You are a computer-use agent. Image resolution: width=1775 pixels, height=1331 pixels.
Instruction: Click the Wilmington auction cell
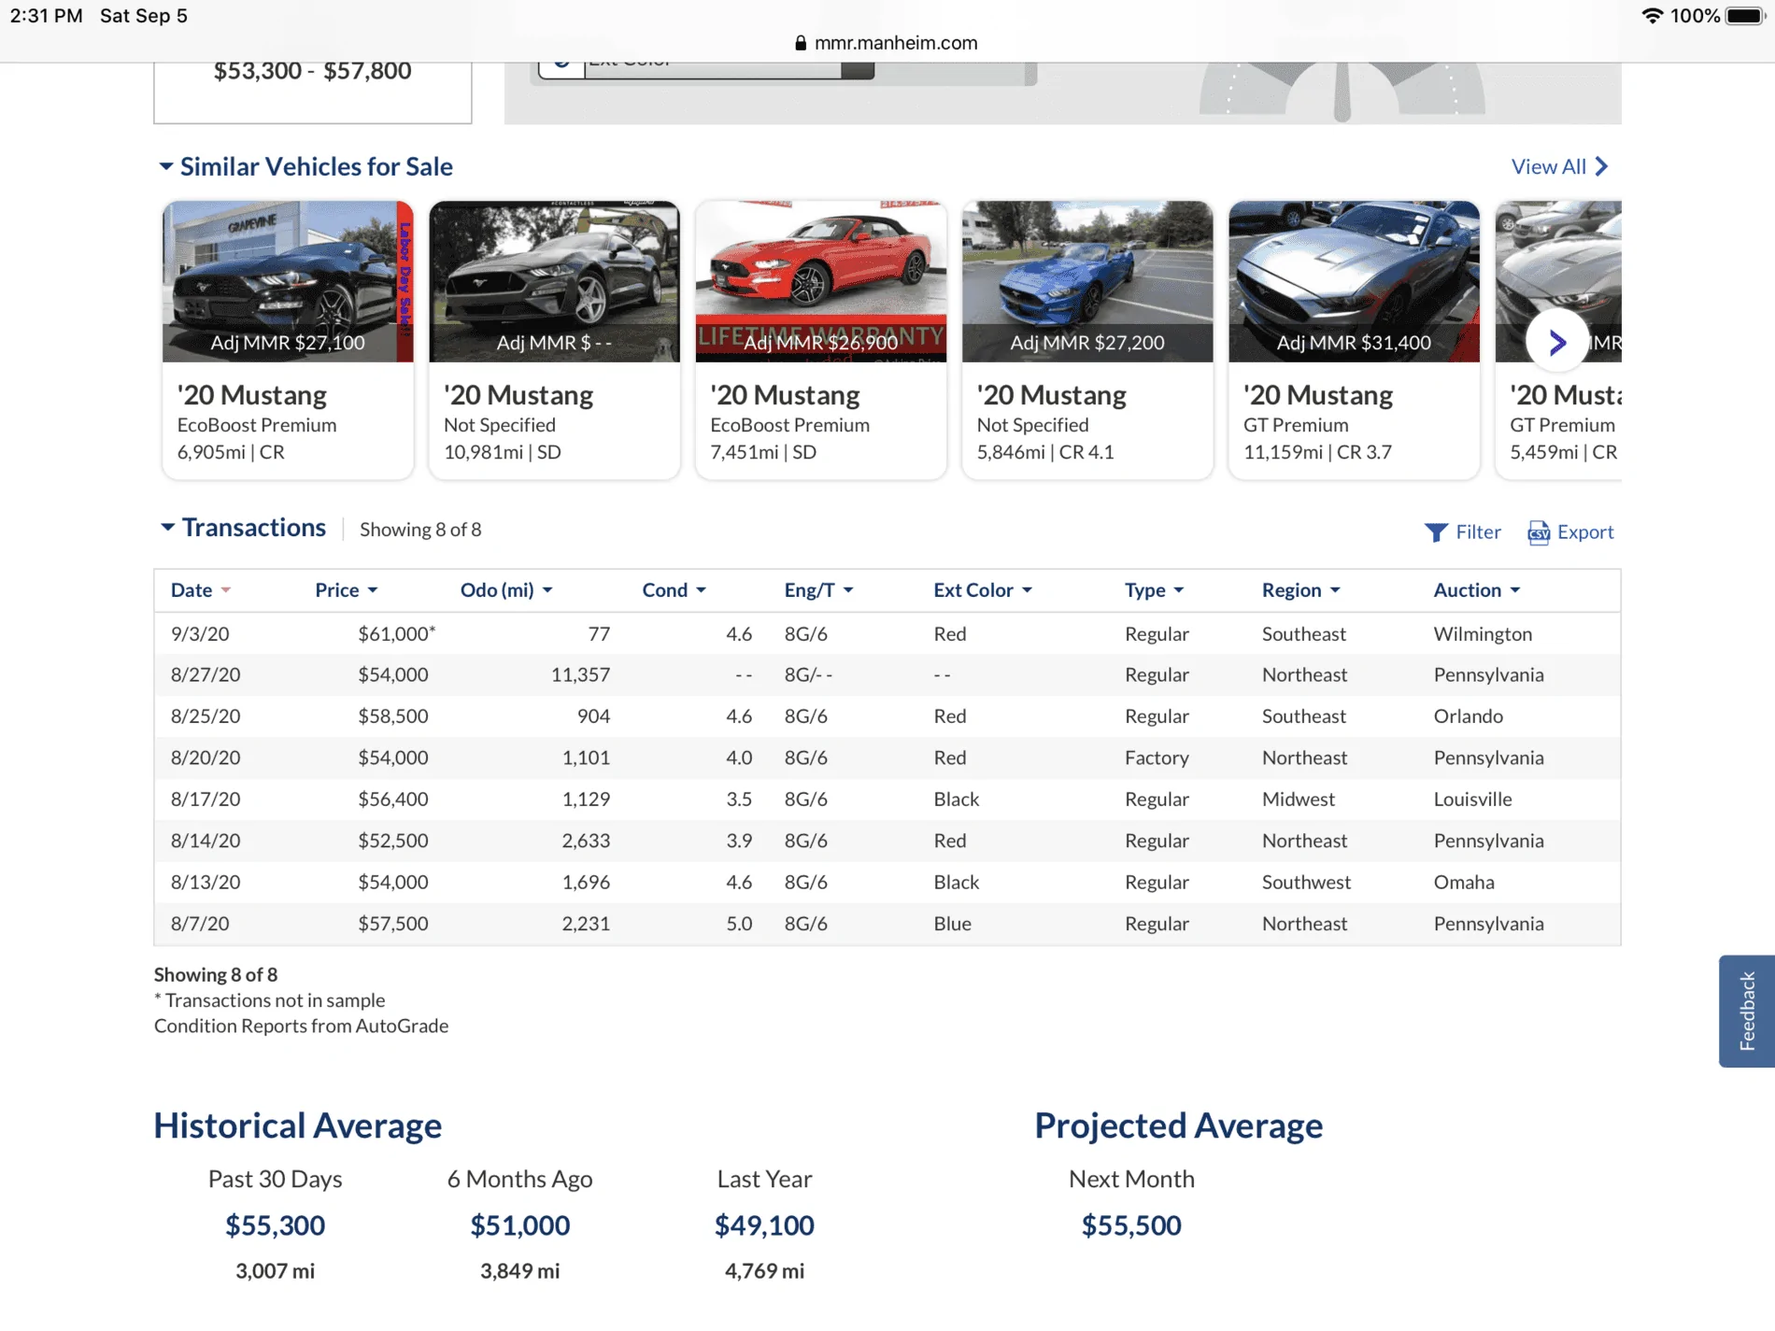click(x=1483, y=634)
